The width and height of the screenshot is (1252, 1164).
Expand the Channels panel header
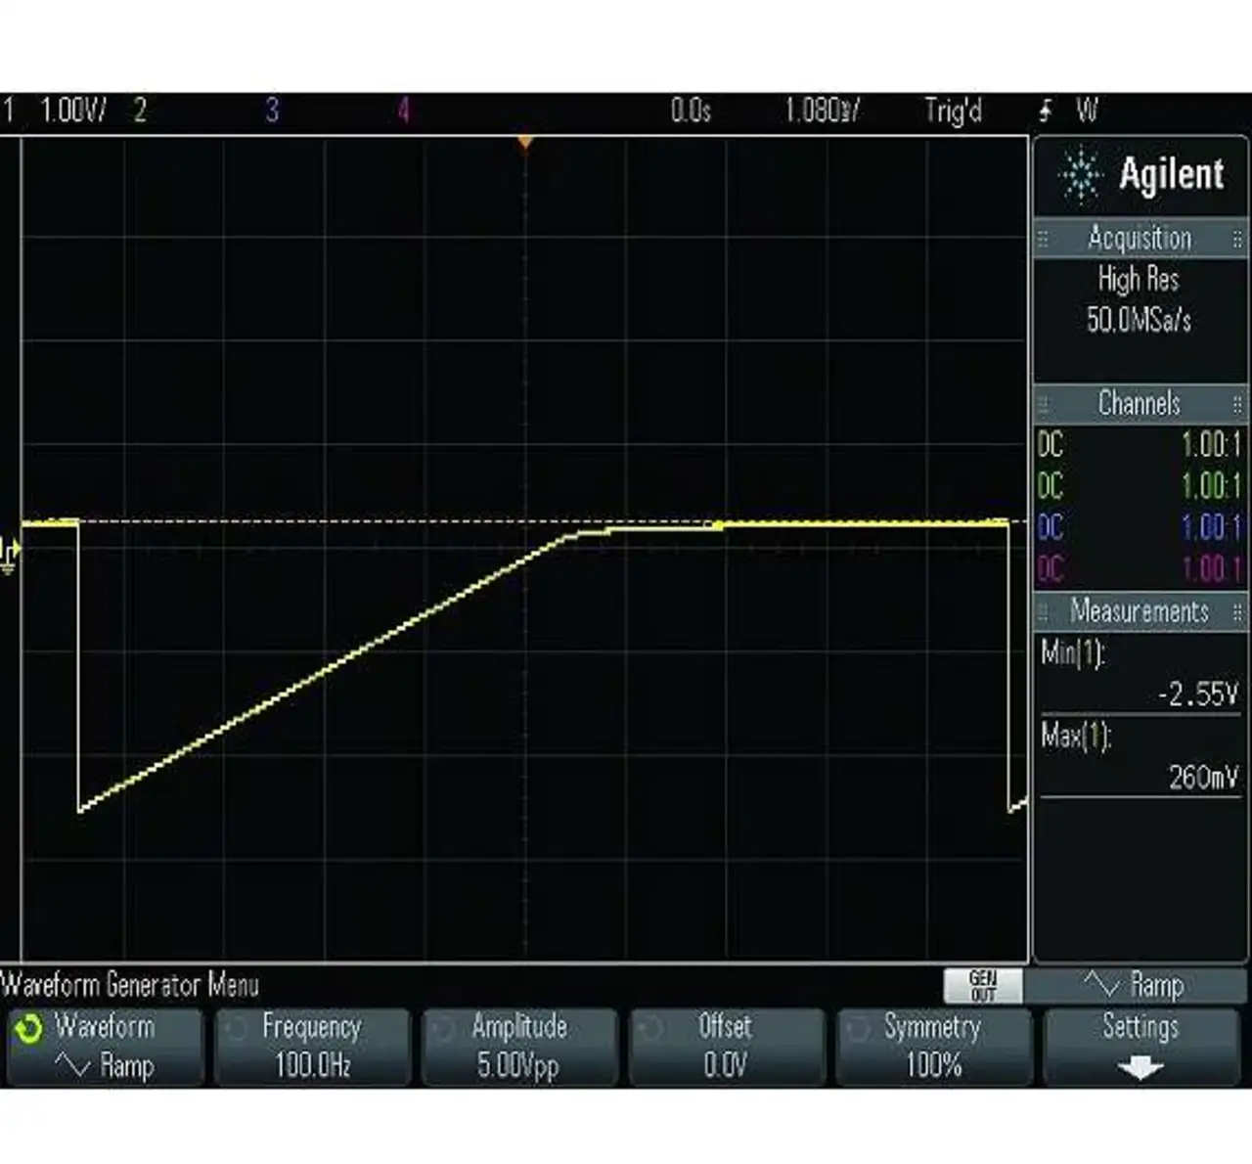coord(1139,403)
